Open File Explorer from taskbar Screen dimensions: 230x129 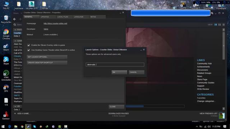pyautogui.click(x=16, y=126)
